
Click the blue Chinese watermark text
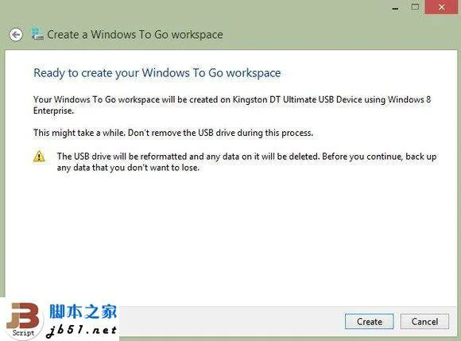pos(83,312)
